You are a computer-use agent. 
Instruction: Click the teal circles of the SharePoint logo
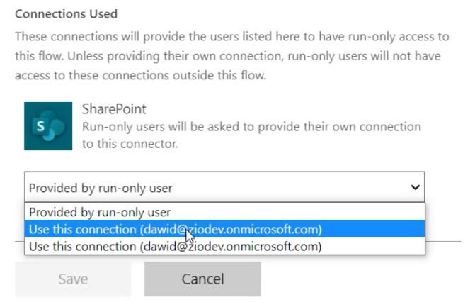(53, 125)
